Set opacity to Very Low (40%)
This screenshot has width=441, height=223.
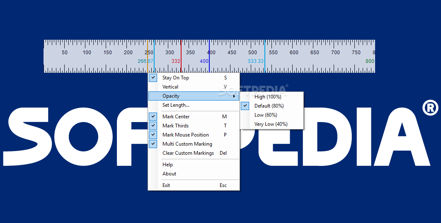272,124
